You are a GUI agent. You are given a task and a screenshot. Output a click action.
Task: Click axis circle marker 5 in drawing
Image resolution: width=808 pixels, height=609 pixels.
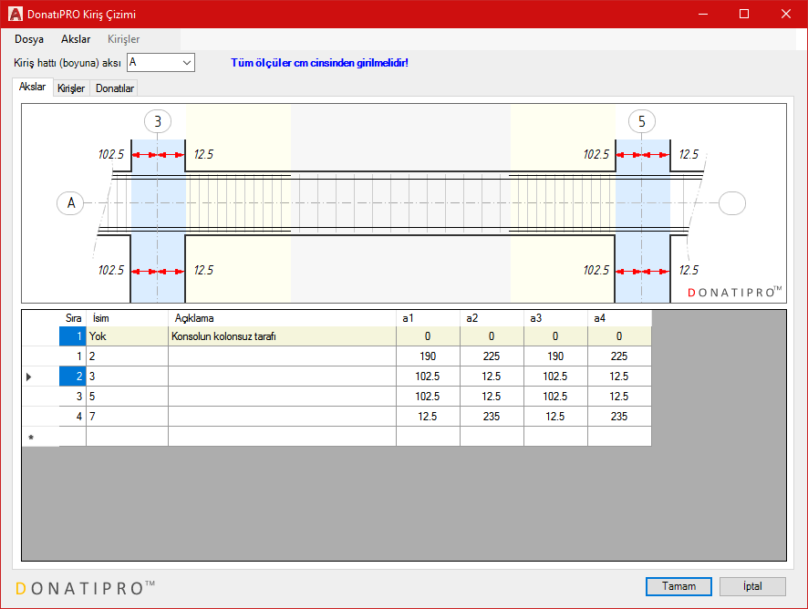pos(641,122)
